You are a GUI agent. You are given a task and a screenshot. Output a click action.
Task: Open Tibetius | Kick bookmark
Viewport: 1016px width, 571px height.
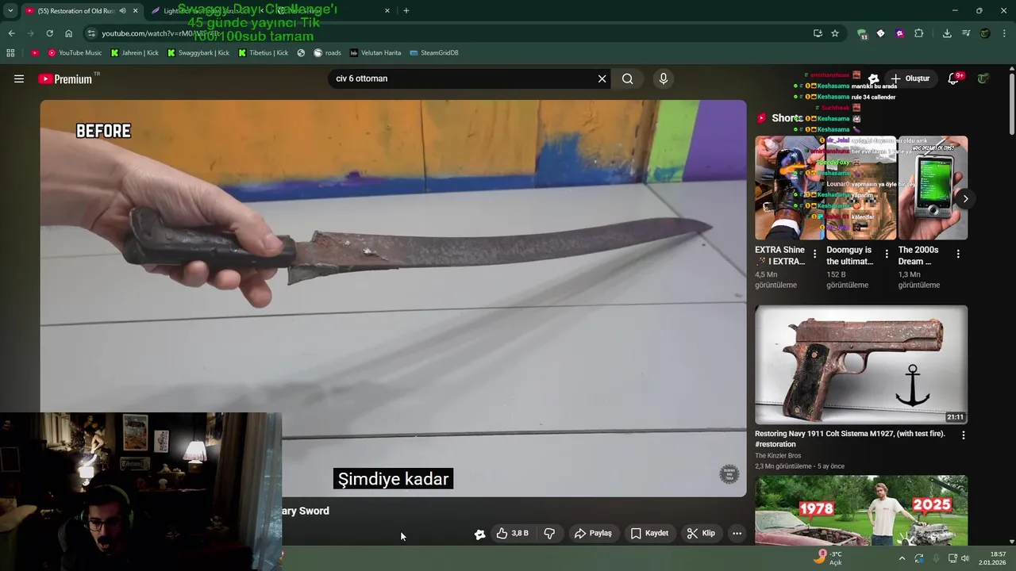tap(264, 53)
